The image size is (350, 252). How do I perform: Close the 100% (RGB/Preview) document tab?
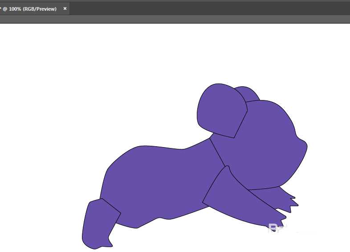pos(65,8)
